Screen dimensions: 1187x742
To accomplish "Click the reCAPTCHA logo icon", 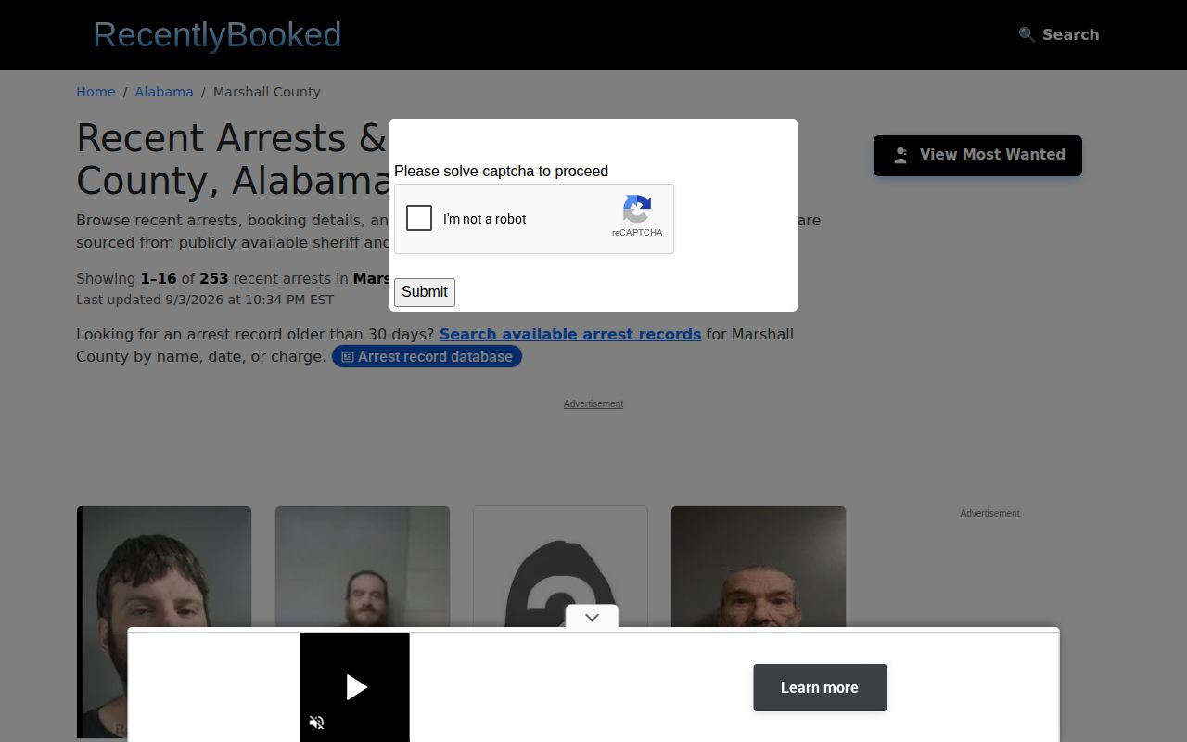I will 637,210.
